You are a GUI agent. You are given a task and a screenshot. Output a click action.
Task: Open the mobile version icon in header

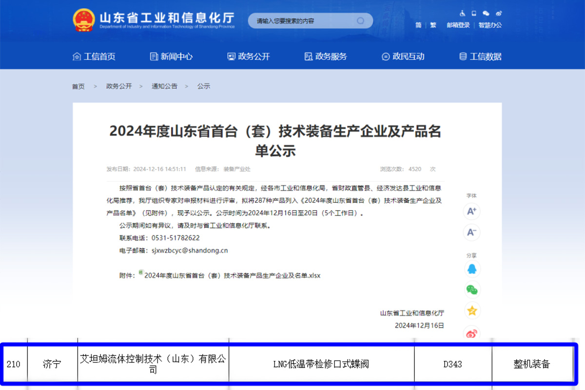pyautogui.click(x=474, y=13)
